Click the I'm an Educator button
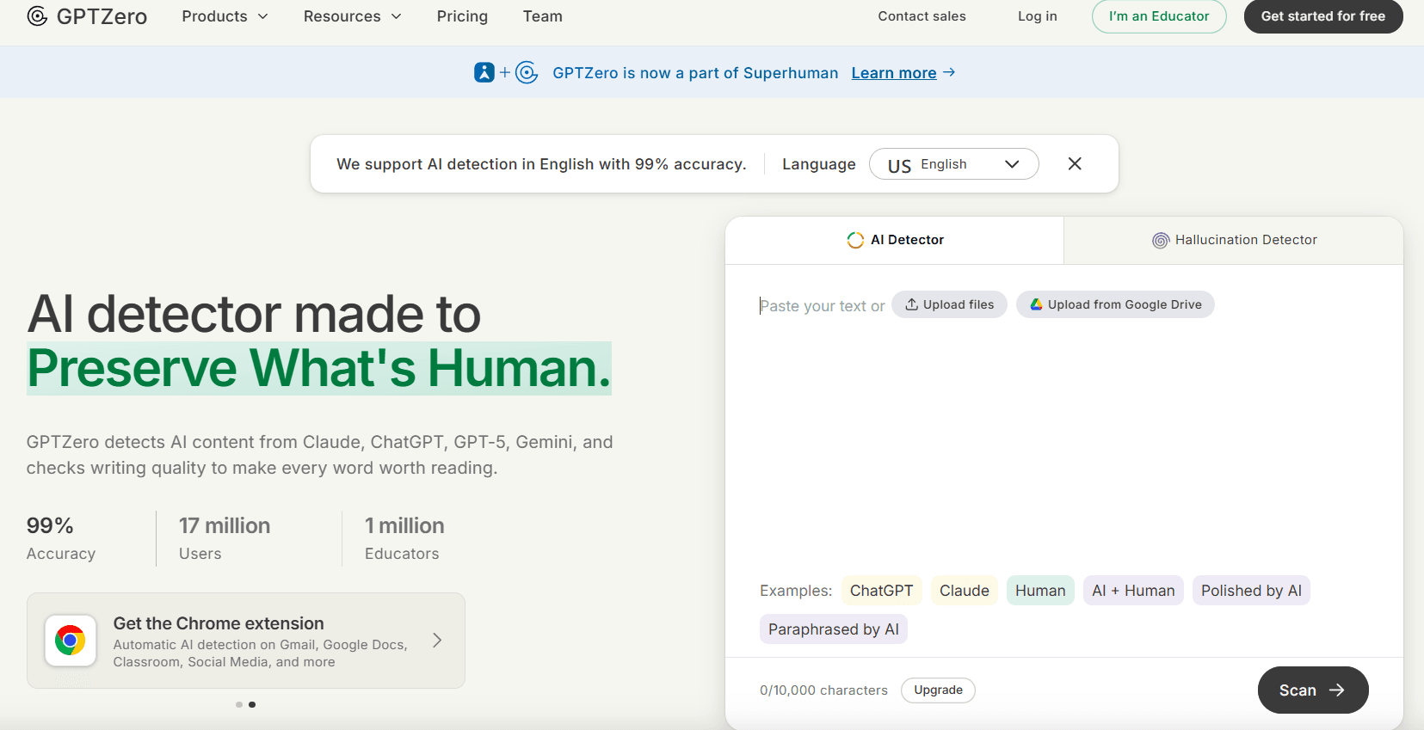Viewport: 1424px width, 730px height. coord(1159,16)
